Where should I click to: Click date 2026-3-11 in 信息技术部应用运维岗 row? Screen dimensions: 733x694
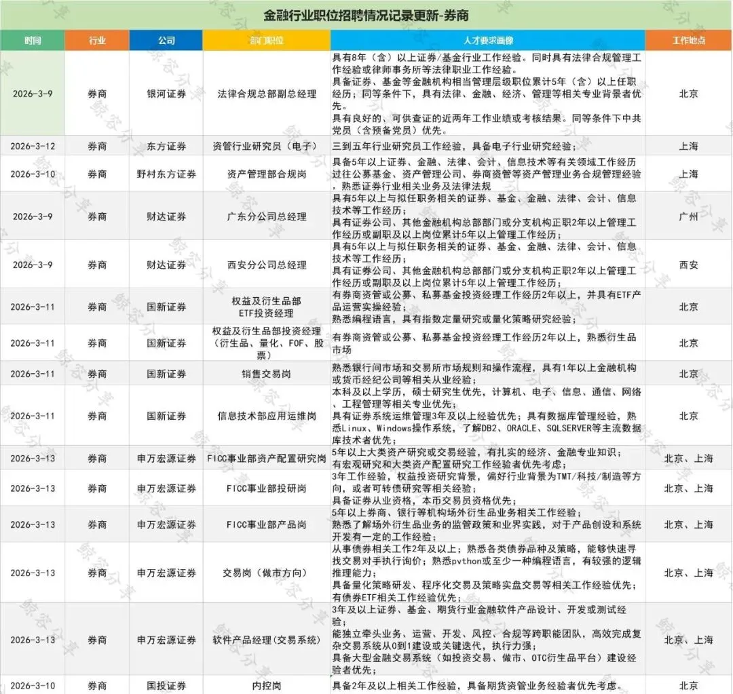(33, 416)
